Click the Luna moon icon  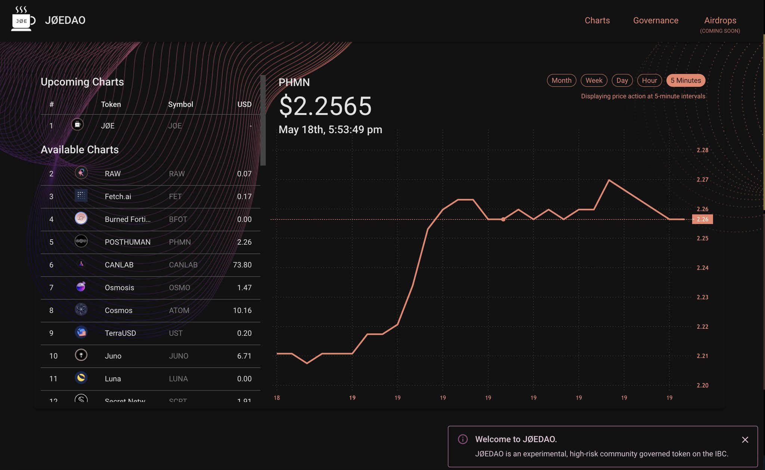coord(81,378)
